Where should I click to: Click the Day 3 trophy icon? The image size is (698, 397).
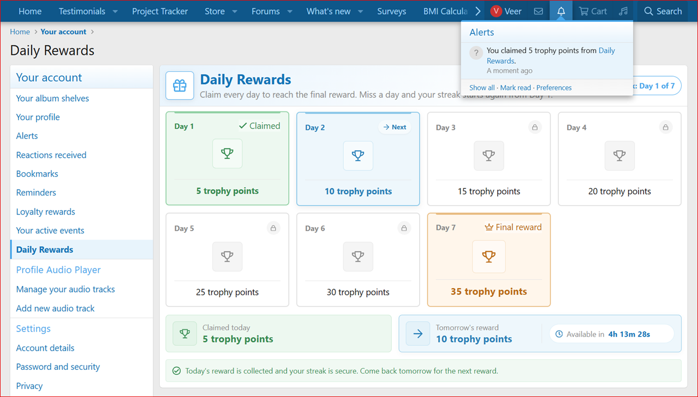point(489,155)
